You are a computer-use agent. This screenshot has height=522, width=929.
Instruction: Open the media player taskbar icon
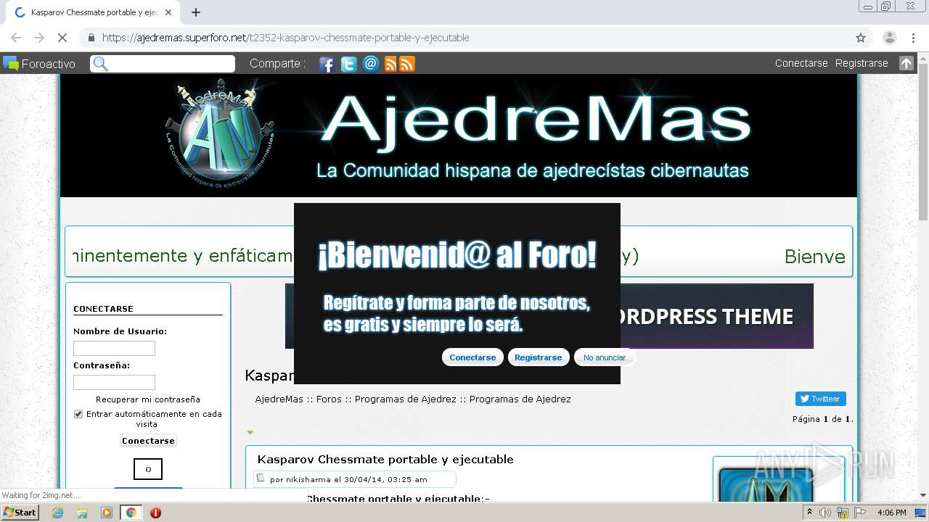point(107,513)
